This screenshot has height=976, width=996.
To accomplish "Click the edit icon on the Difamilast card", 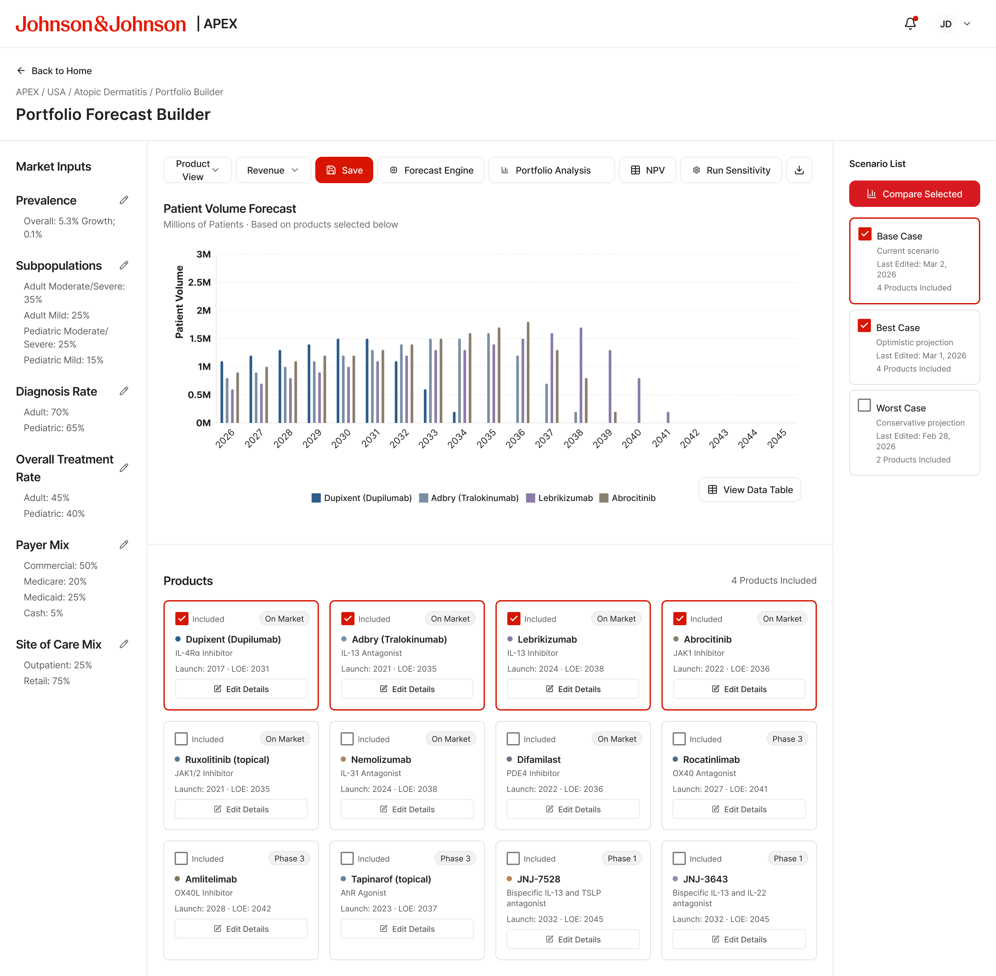I will tap(549, 809).
